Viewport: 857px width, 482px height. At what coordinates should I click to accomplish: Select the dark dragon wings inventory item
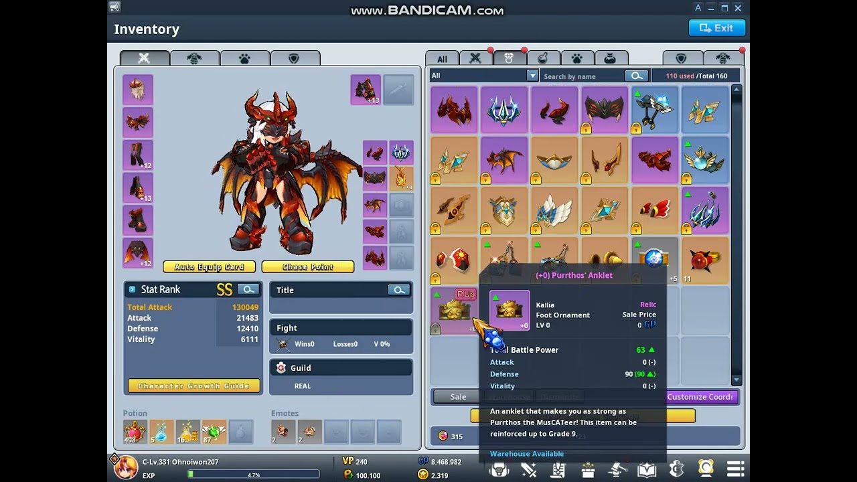(x=504, y=161)
